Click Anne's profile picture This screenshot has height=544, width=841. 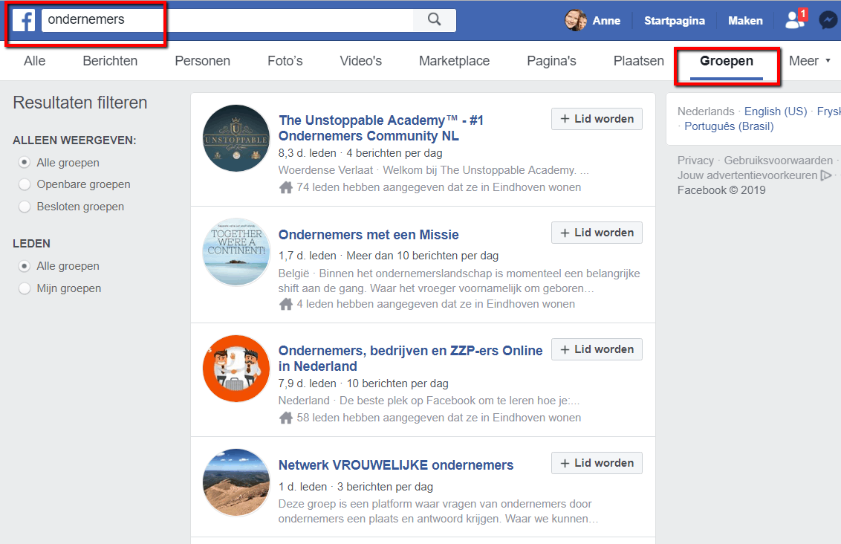tap(576, 20)
